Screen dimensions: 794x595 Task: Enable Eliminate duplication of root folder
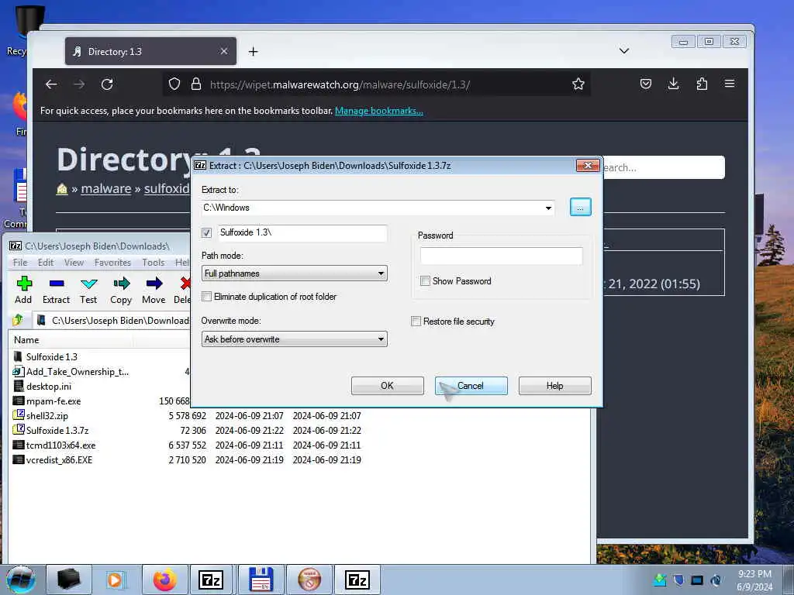[x=206, y=297]
